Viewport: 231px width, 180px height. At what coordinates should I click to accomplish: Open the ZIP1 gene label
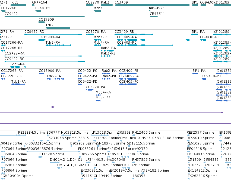[195, 2]
